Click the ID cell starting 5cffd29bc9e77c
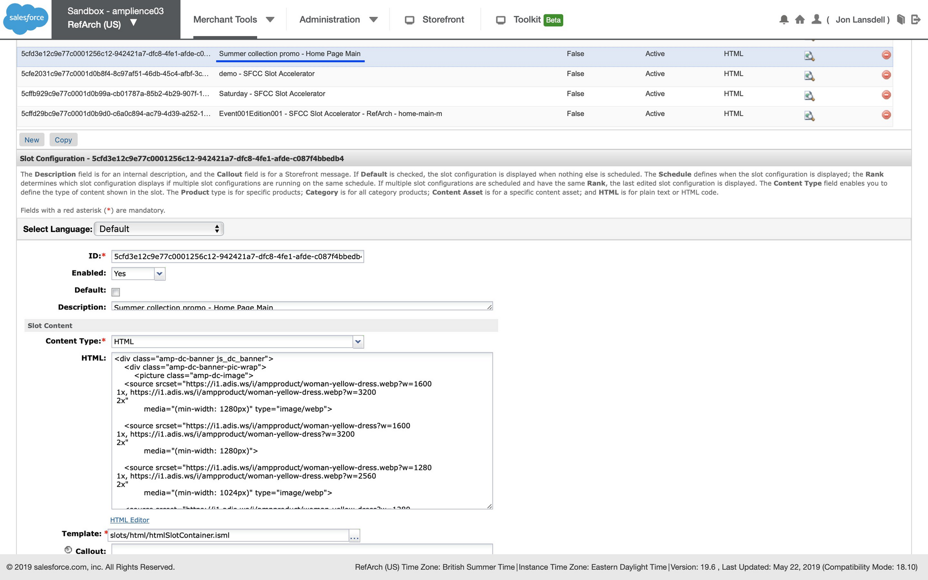Viewport: 928px width, 580px height. [x=116, y=114]
